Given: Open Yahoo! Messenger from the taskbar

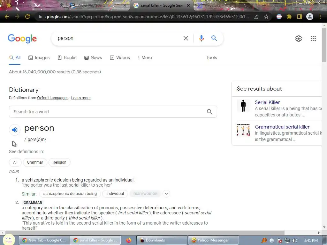Looking at the screenshot, I should (x=213, y=240).
